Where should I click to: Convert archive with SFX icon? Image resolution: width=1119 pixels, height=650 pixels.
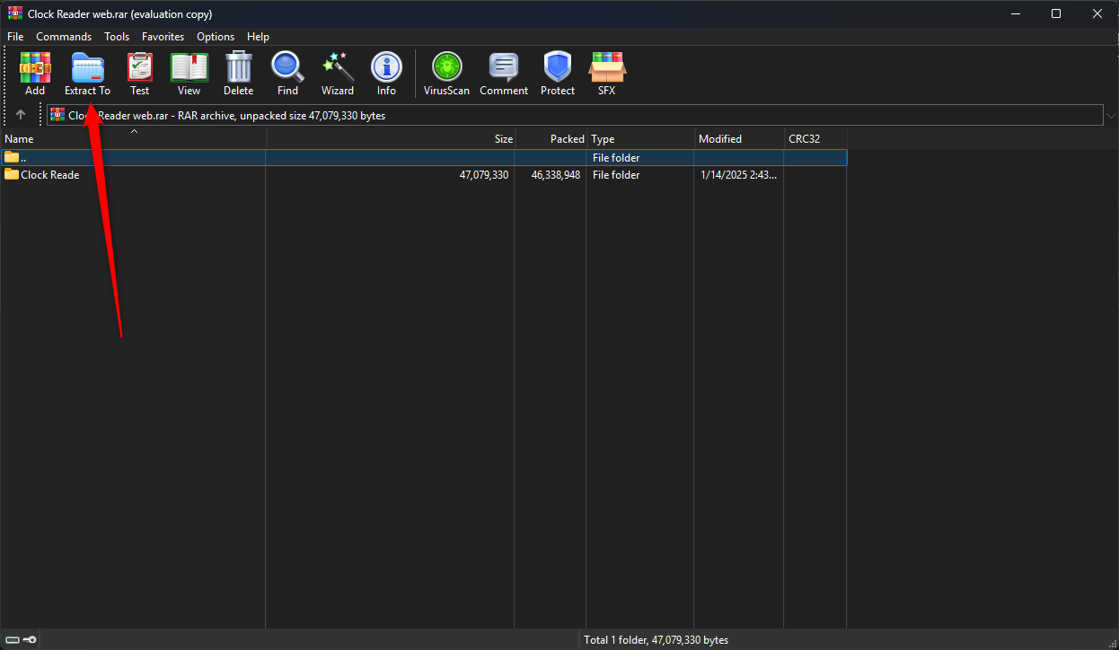pos(607,66)
